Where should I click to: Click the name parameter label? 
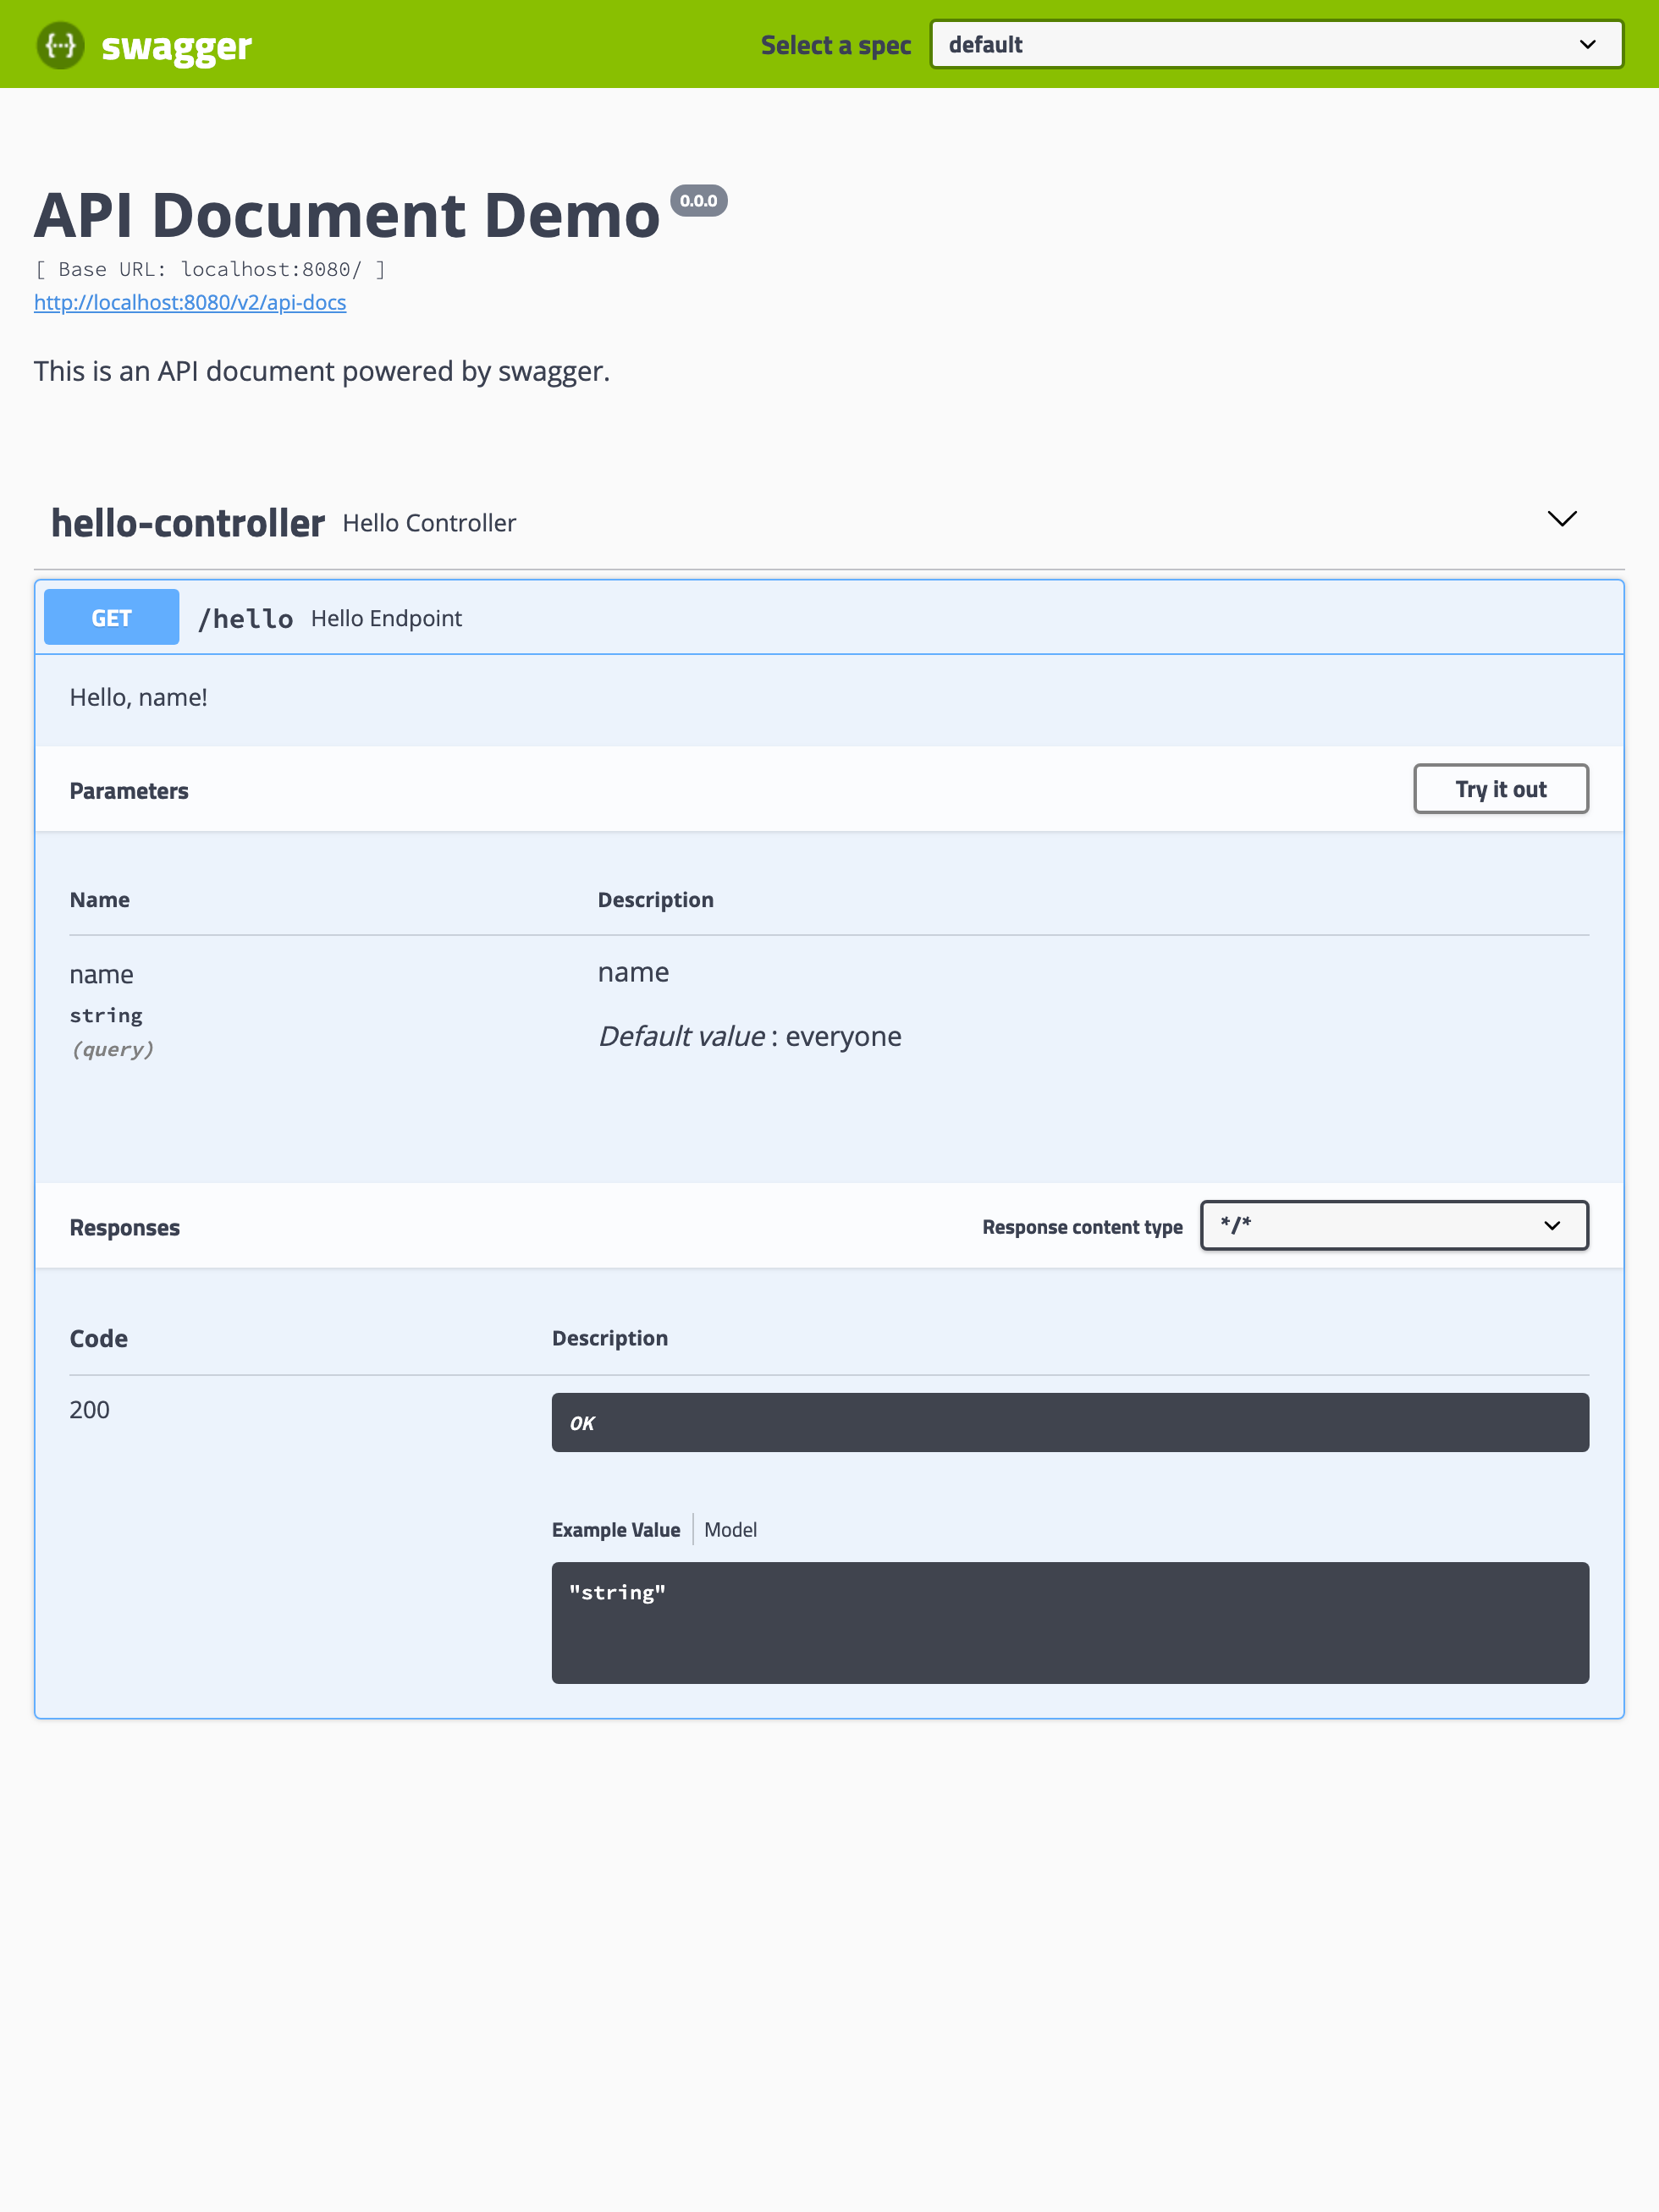101,975
